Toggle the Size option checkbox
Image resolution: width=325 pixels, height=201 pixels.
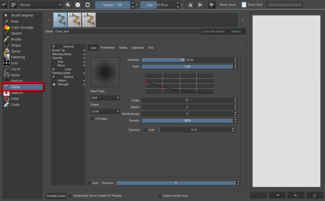tap(54, 62)
